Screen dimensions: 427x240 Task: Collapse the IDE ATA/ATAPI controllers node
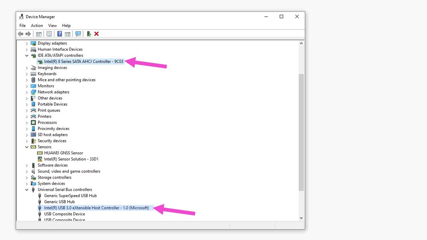[27, 55]
